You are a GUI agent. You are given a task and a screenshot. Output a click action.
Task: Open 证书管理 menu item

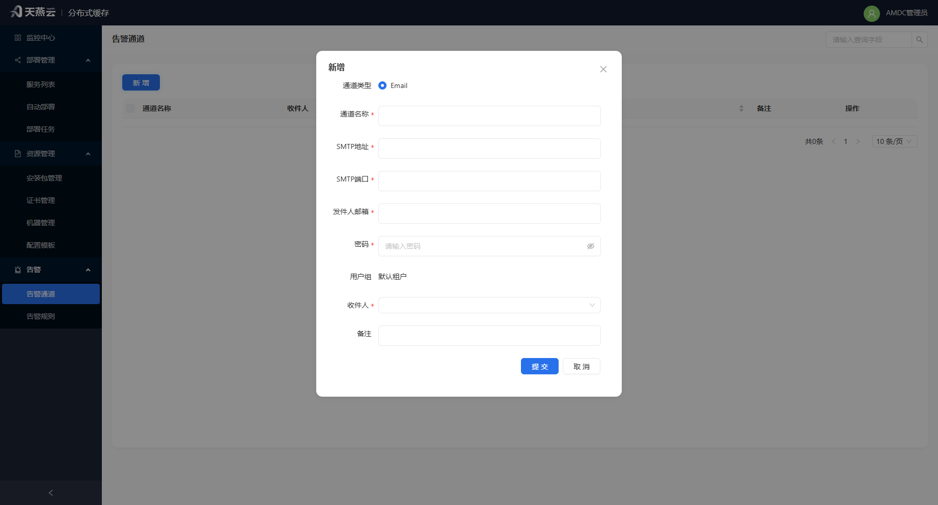51,200
